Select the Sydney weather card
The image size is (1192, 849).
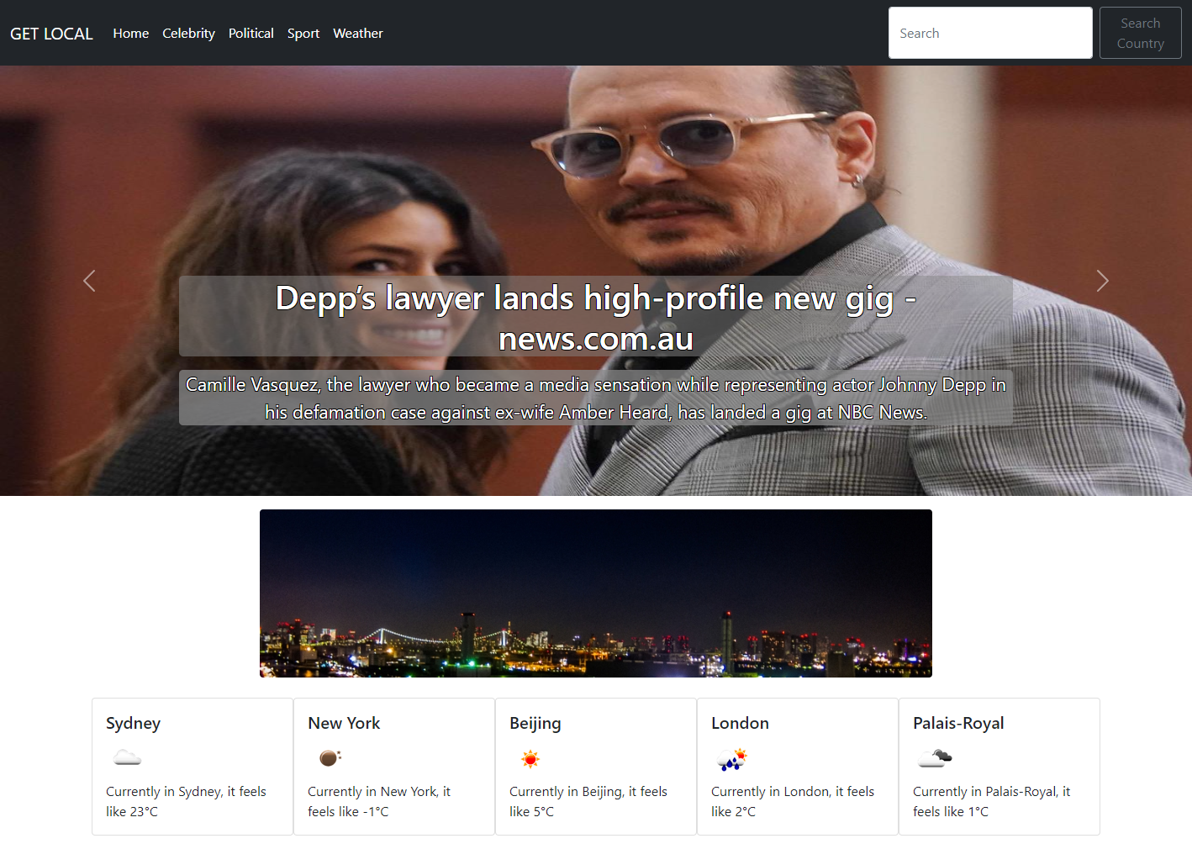tap(192, 766)
